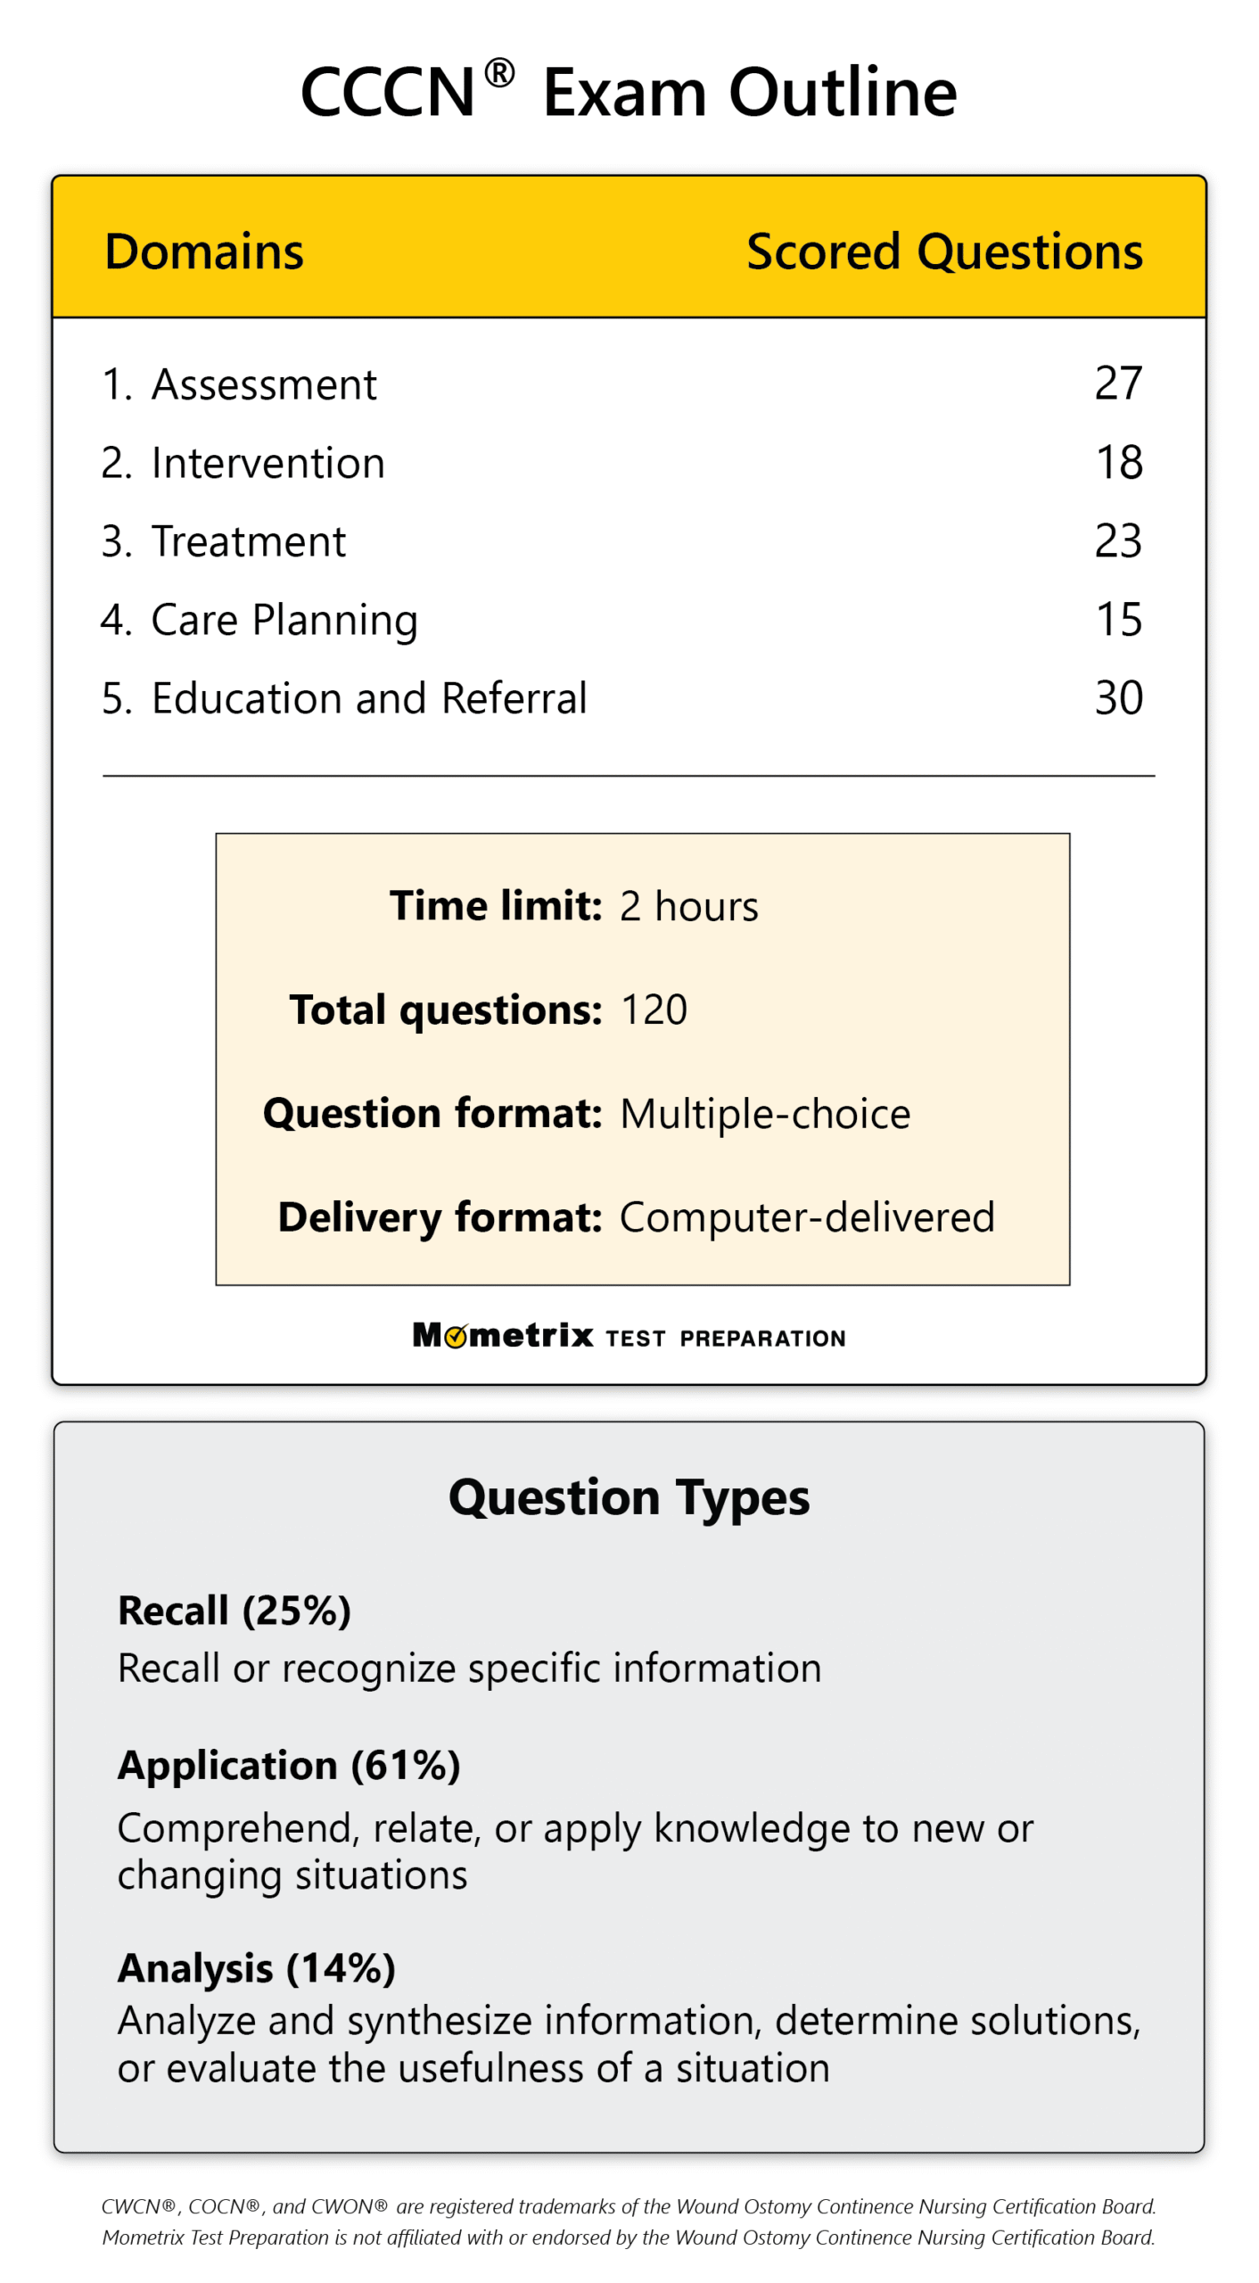Click the Time limit 2 hours line
1259x2283 pixels.
pos(573,906)
